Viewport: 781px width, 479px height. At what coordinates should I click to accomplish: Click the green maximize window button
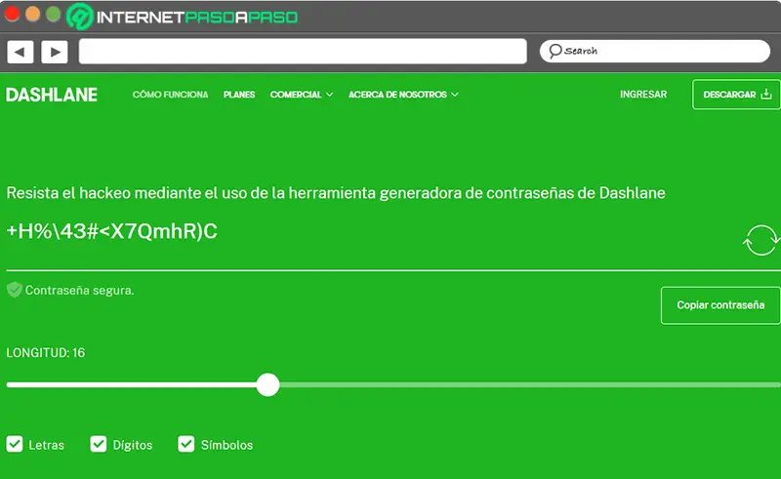point(54,15)
